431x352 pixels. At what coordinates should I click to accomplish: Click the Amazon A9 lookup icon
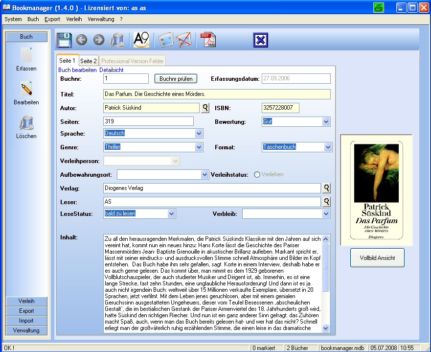click(141, 40)
